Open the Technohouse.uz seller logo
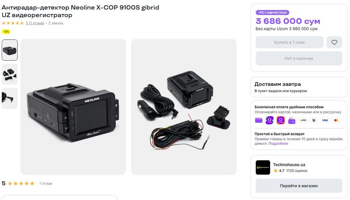The height and width of the screenshot is (200, 350). pyautogui.click(x=263, y=167)
